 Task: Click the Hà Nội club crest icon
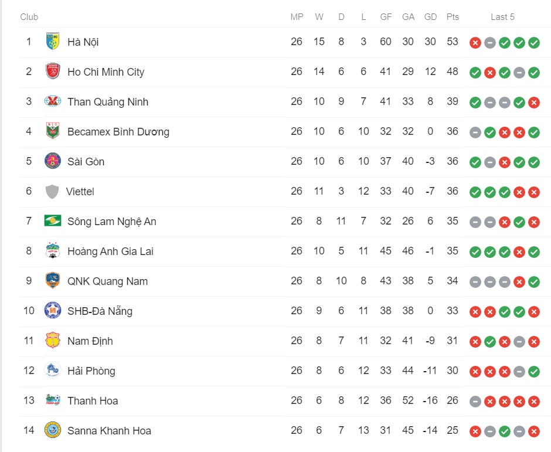tap(53, 41)
